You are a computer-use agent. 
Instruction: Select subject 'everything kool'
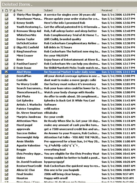tap(55, 149)
